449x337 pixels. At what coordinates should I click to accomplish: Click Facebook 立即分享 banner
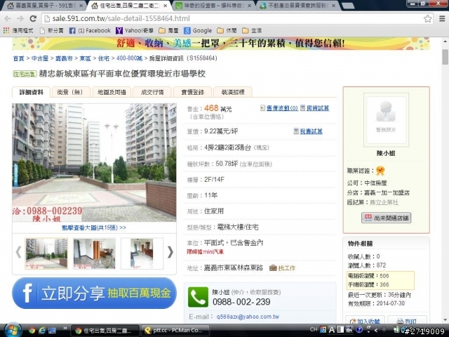(x=94, y=293)
